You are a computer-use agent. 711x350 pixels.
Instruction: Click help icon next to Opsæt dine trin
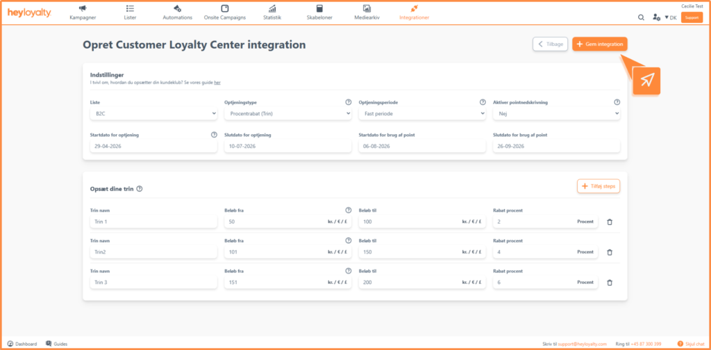click(139, 189)
